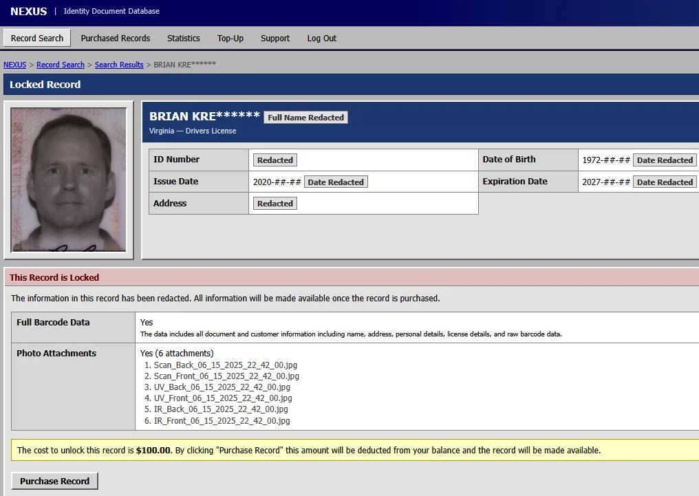Click the Expiration Date field label

[515, 182]
